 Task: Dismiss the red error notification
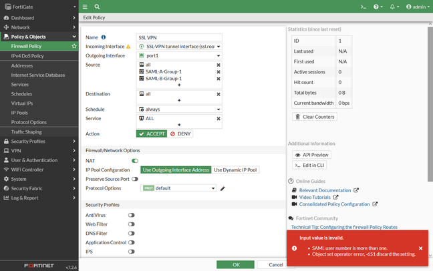coord(420,248)
